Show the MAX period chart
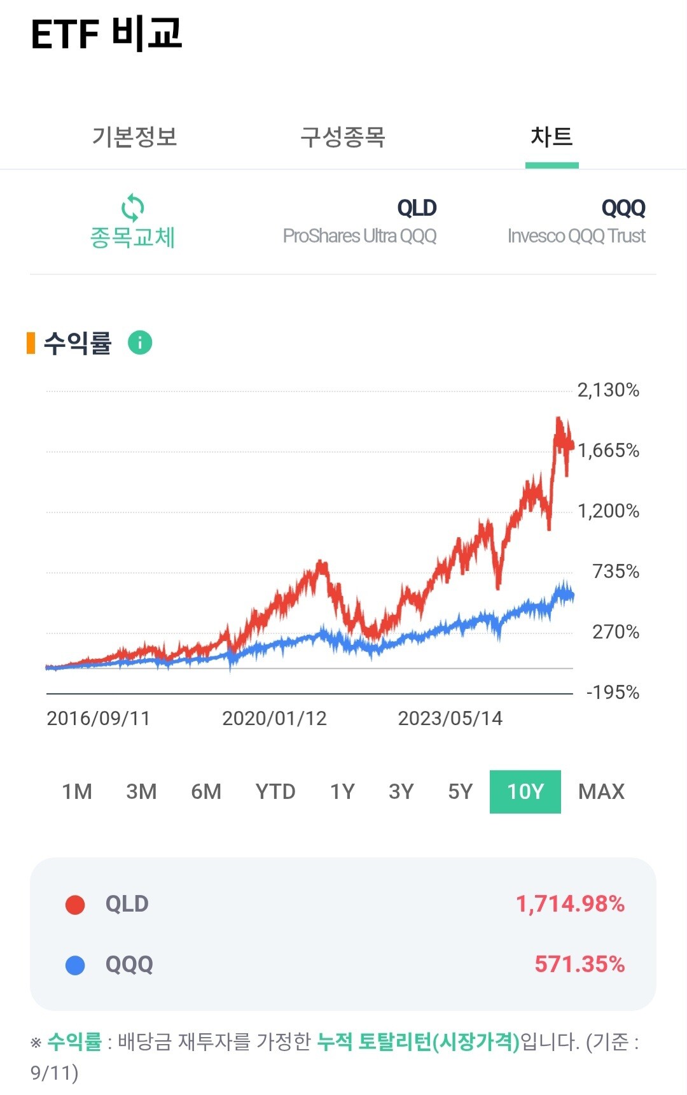687x1095 pixels. tap(602, 791)
